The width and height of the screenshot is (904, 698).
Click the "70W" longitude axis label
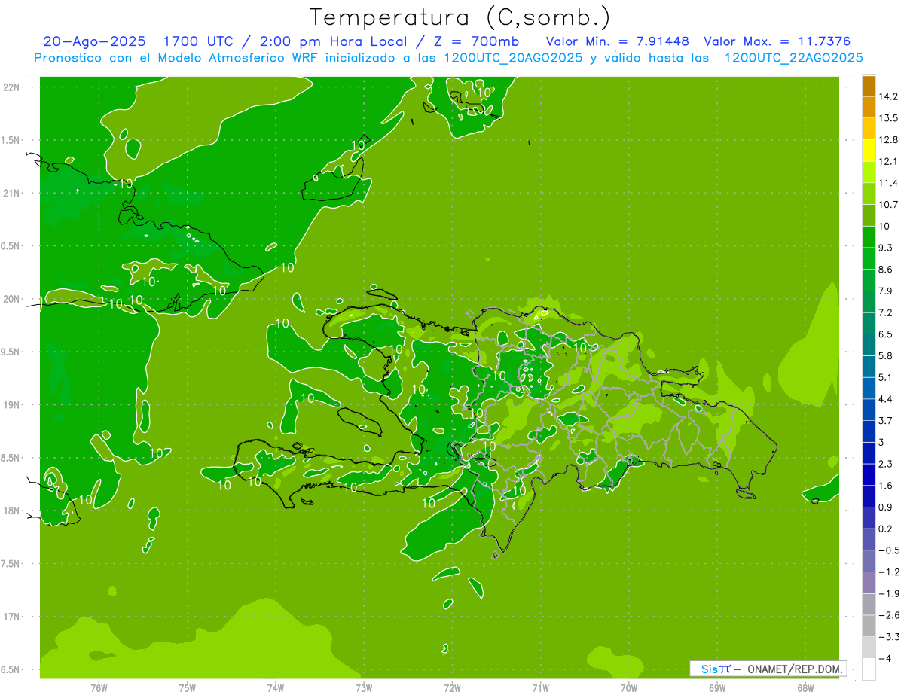pos(628,688)
